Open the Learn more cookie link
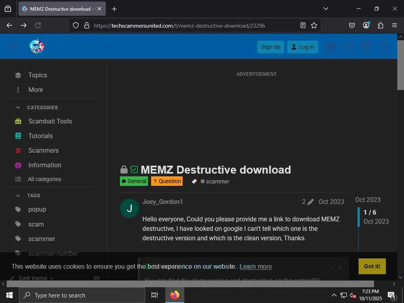Viewport: 404px width, 303px height. pyautogui.click(x=256, y=266)
